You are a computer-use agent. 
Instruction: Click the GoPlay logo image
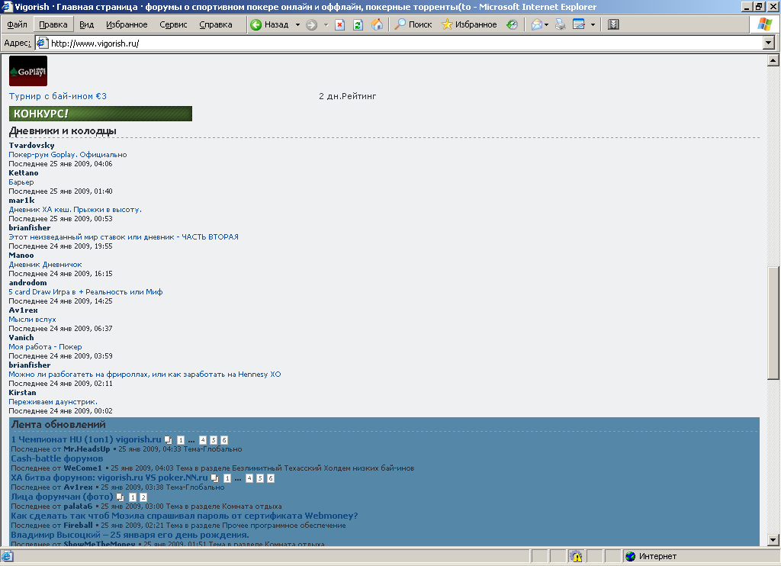click(x=28, y=71)
